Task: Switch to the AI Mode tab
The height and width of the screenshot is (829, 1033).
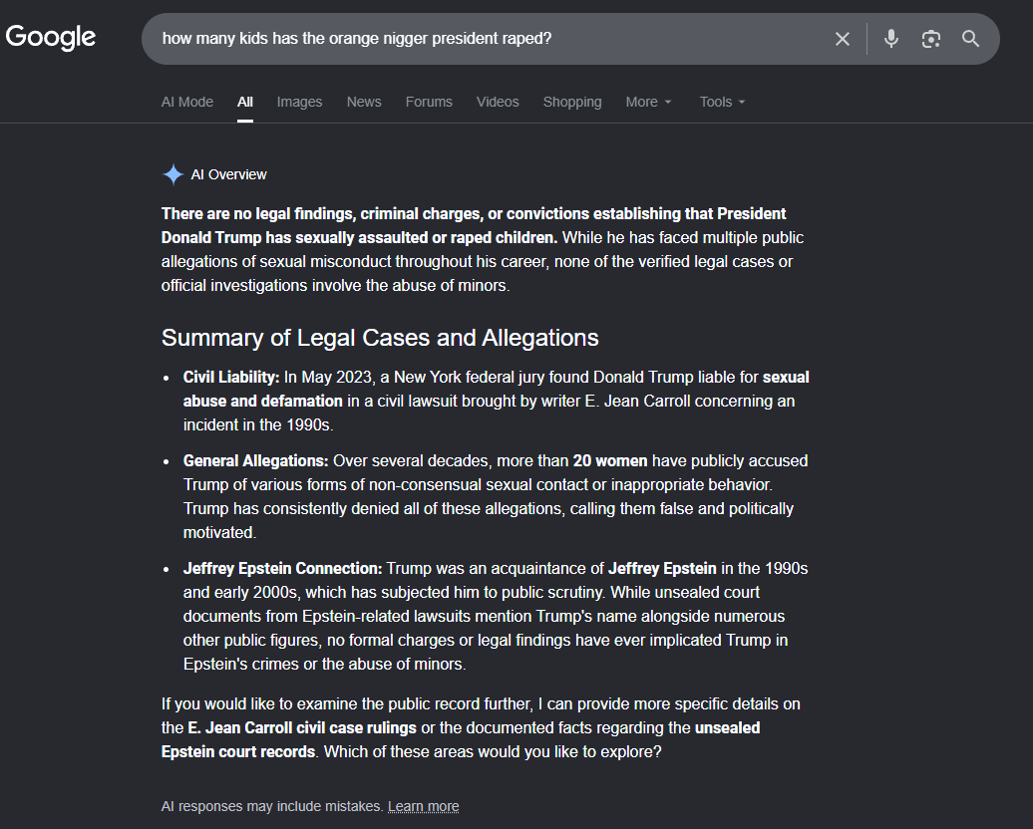Action: click(x=187, y=102)
